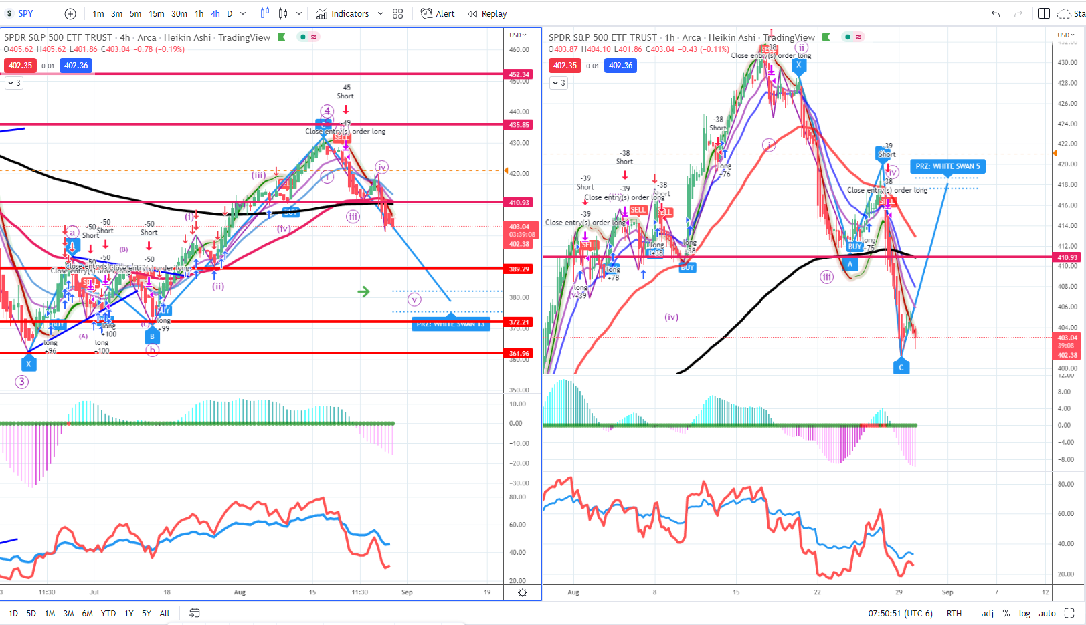This screenshot has width=1086, height=625.
Task: Set date range to 5Y
Action: pos(147,613)
